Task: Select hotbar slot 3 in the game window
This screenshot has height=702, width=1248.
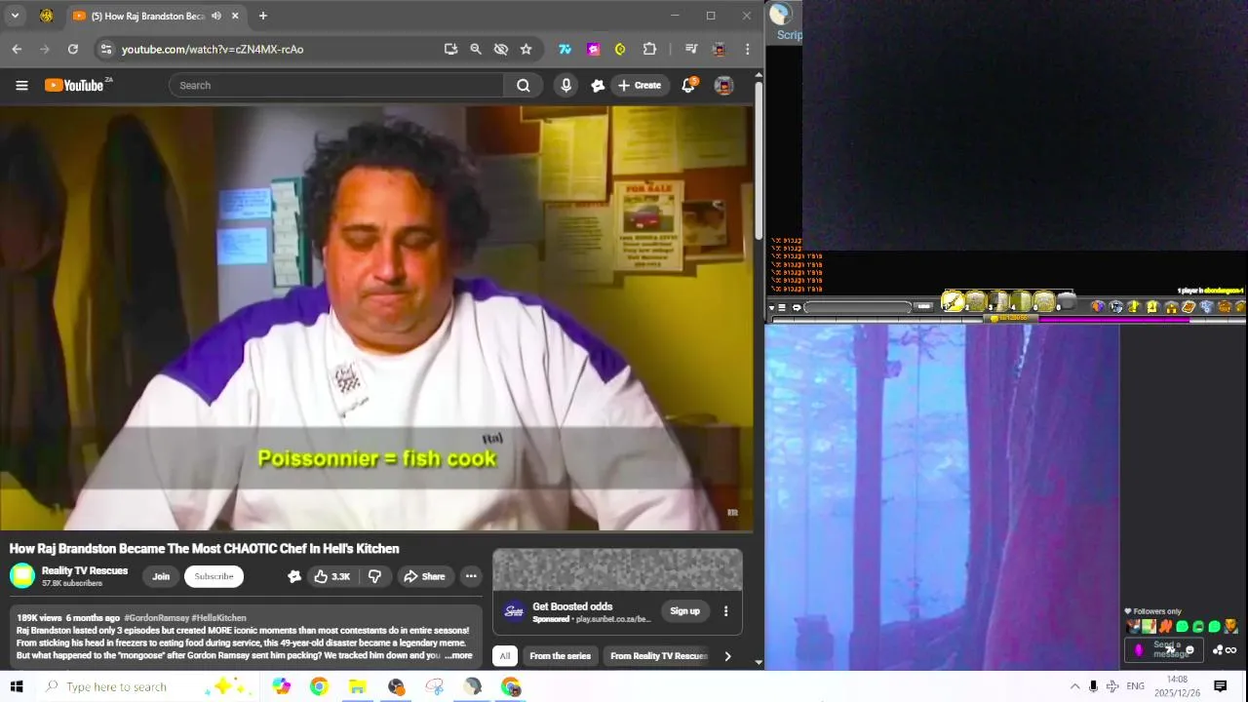Action: click(x=998, y=302)
